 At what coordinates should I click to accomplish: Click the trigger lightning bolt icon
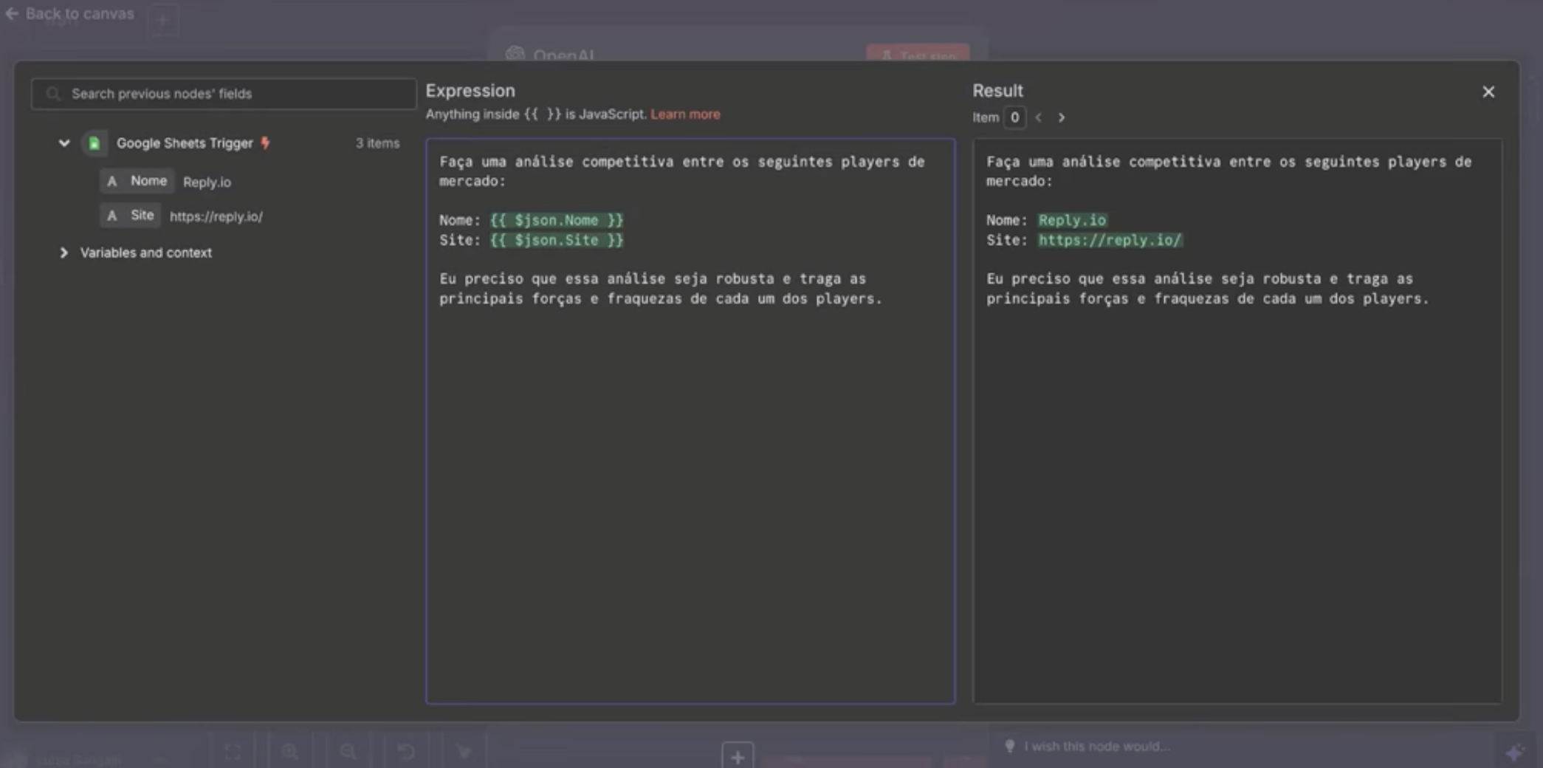click(265, 143)
